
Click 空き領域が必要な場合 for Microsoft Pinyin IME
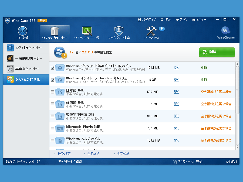[x=216, y=128]
